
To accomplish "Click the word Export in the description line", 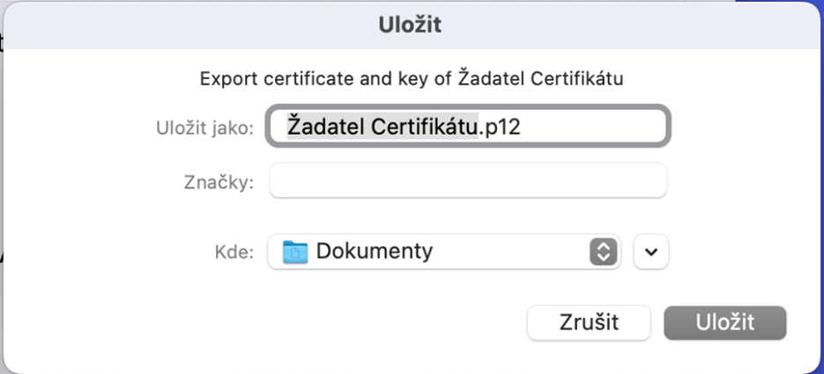I will (x=228, y=80).
